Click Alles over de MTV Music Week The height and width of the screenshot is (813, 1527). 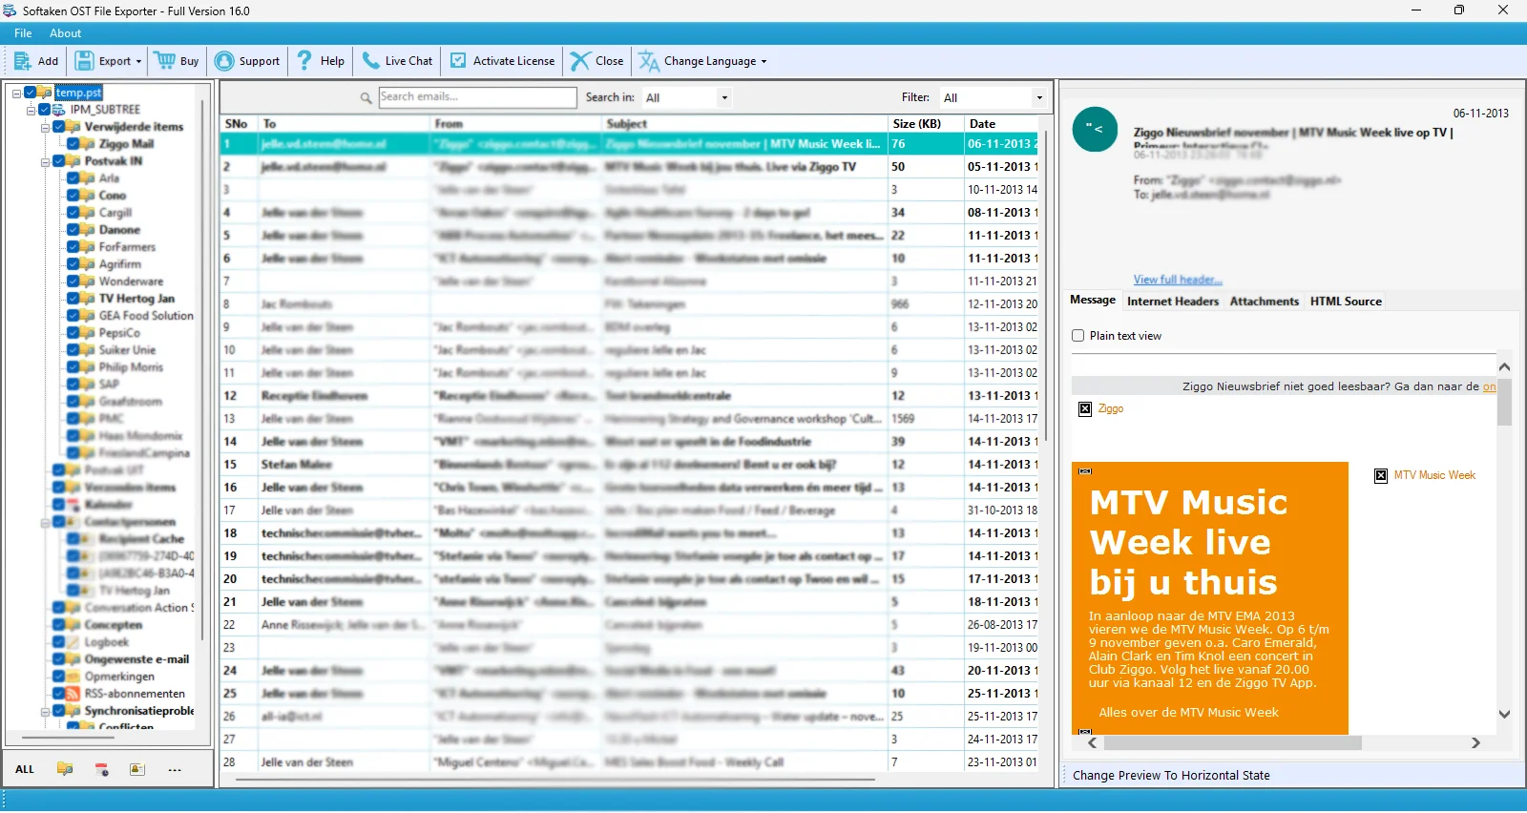click(x=1188, y=713)
